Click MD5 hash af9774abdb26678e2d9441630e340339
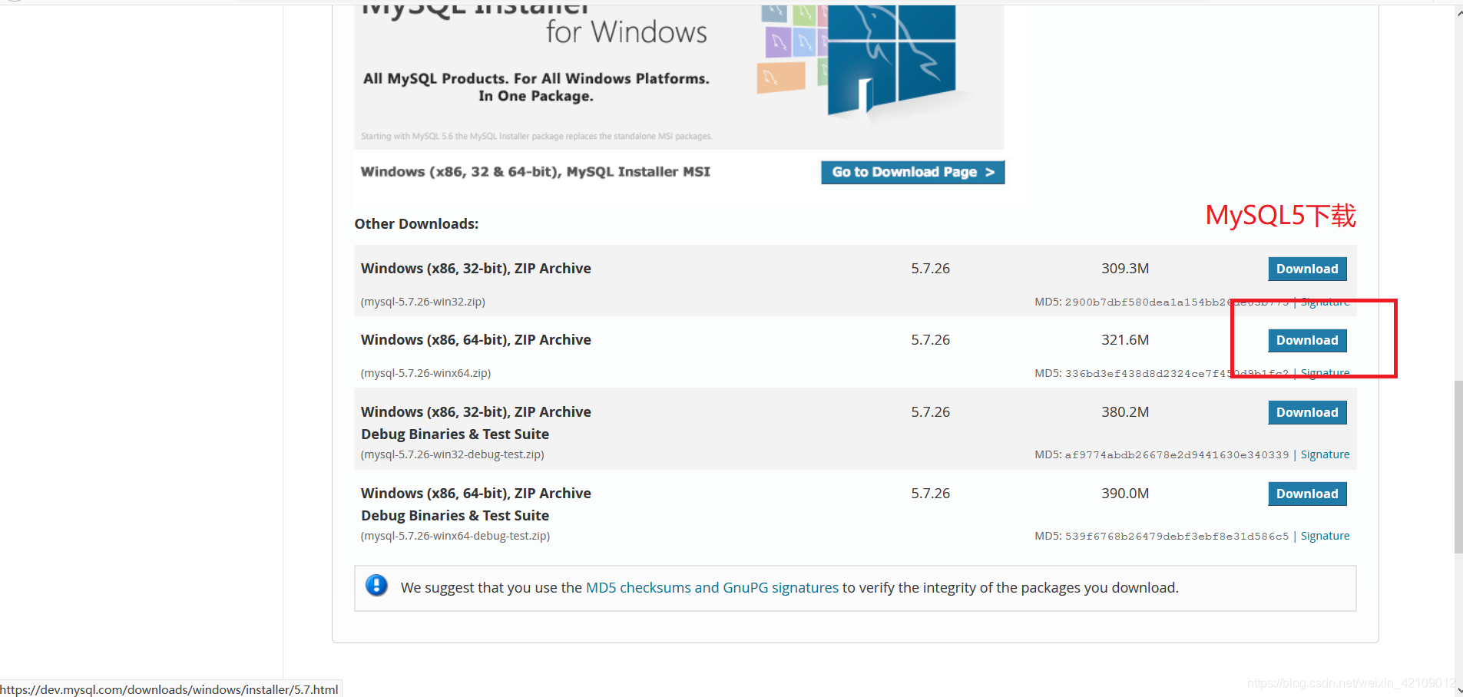The width and height of the screenshot is (1463, 697). pos(1177,454)
